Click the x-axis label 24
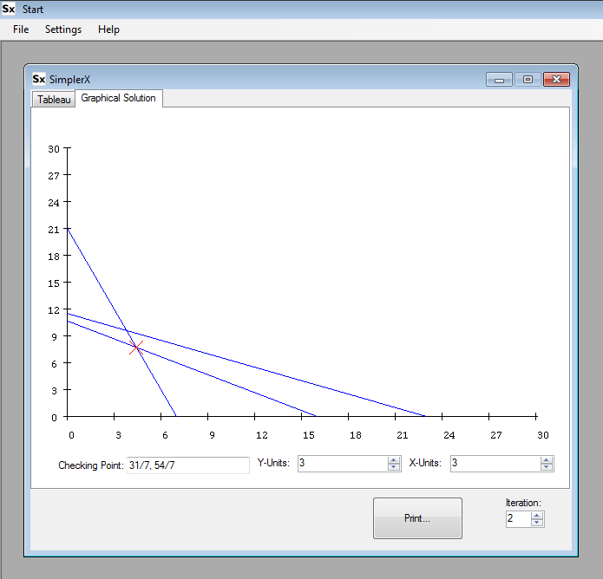 [x=449, y=435]
